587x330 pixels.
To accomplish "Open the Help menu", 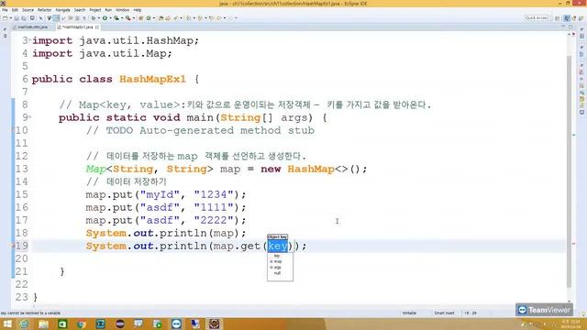I will pos(138,10).
